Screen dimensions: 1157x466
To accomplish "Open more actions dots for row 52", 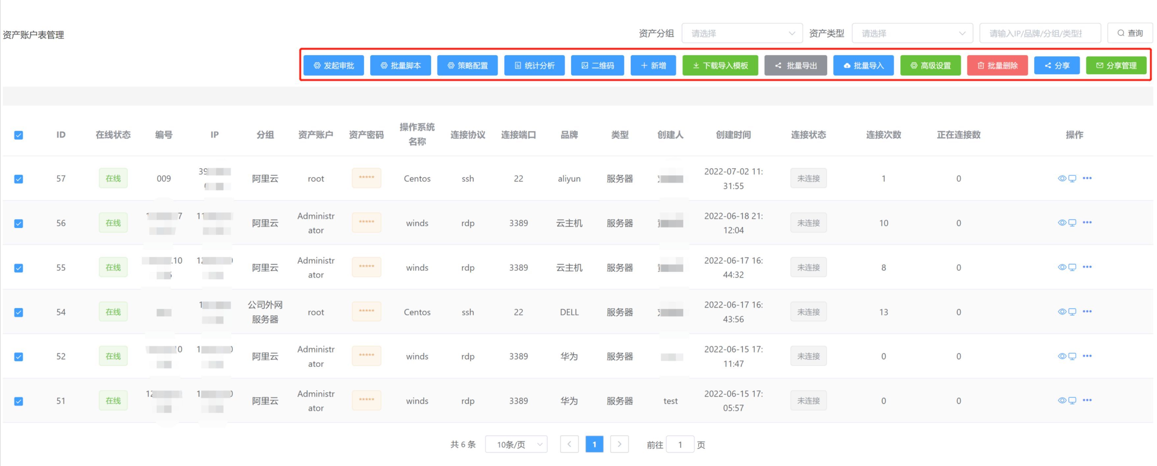I will (1087, 355).
